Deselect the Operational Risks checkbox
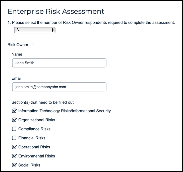The width and height of the screenshot is (183, 172). point(14,147)
